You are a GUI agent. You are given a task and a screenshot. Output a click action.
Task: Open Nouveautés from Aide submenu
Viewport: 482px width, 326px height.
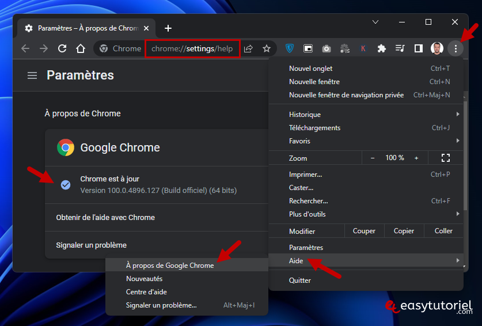(x=187, y=279)
